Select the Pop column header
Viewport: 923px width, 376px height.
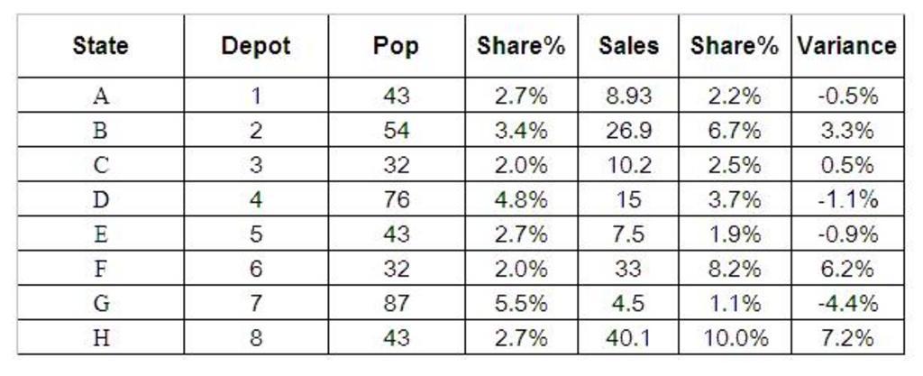396,46
